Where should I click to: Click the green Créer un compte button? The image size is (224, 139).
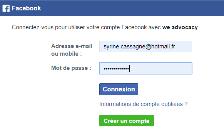coord(127,121)
